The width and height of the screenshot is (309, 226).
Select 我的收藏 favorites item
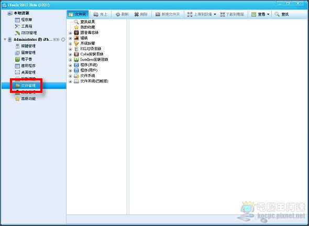click(x=84, y=27)
